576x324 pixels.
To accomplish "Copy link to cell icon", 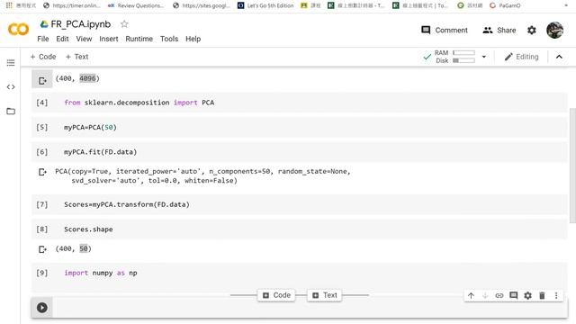I will pyautogui.click(x=499, y=295).
